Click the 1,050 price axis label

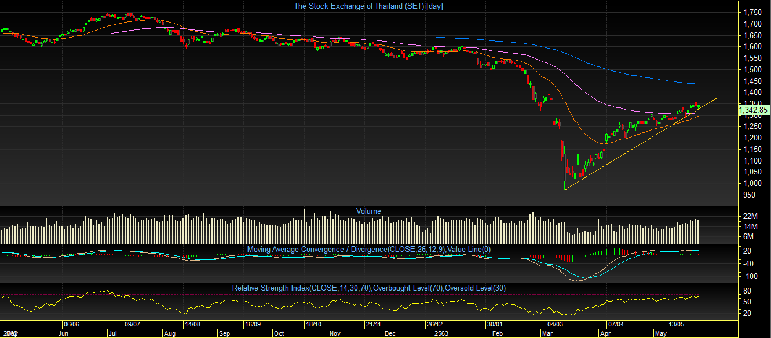752,172
